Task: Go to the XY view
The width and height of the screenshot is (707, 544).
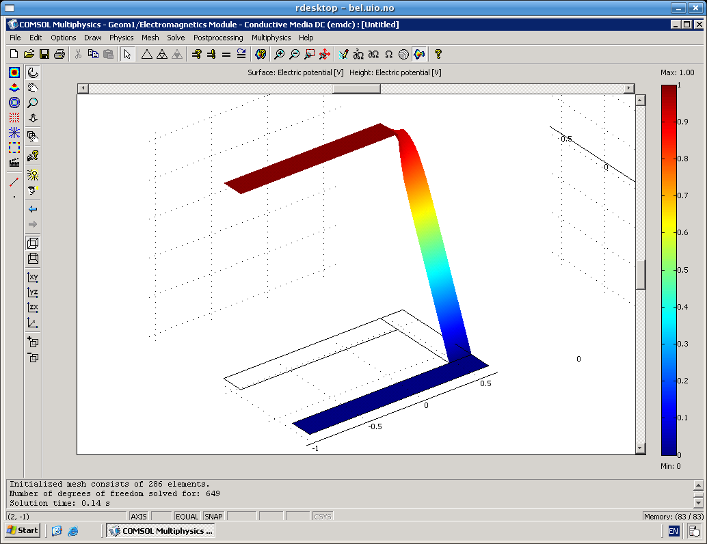Action: [33, 277]
